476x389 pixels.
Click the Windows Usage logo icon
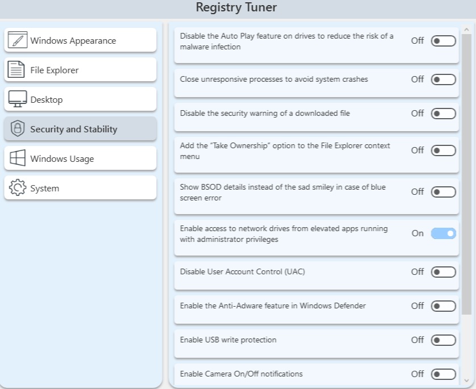click(18, 158)
